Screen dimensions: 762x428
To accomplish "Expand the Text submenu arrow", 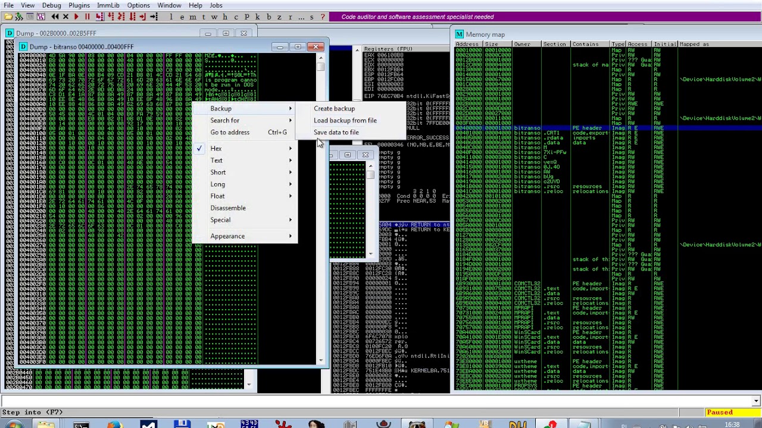I will pos(291,160).
